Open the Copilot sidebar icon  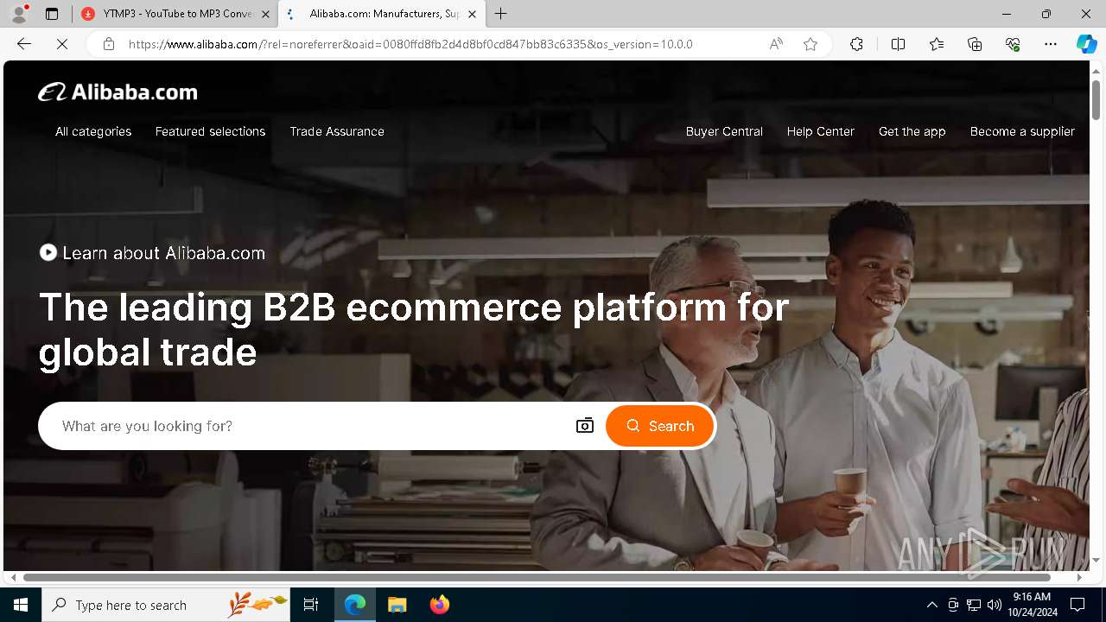point(1086,44)
